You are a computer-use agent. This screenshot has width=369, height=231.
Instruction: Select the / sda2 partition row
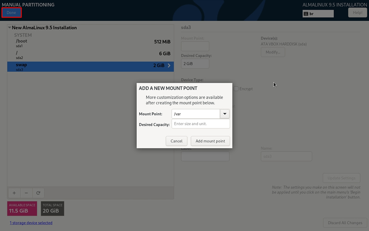point(90,55)
